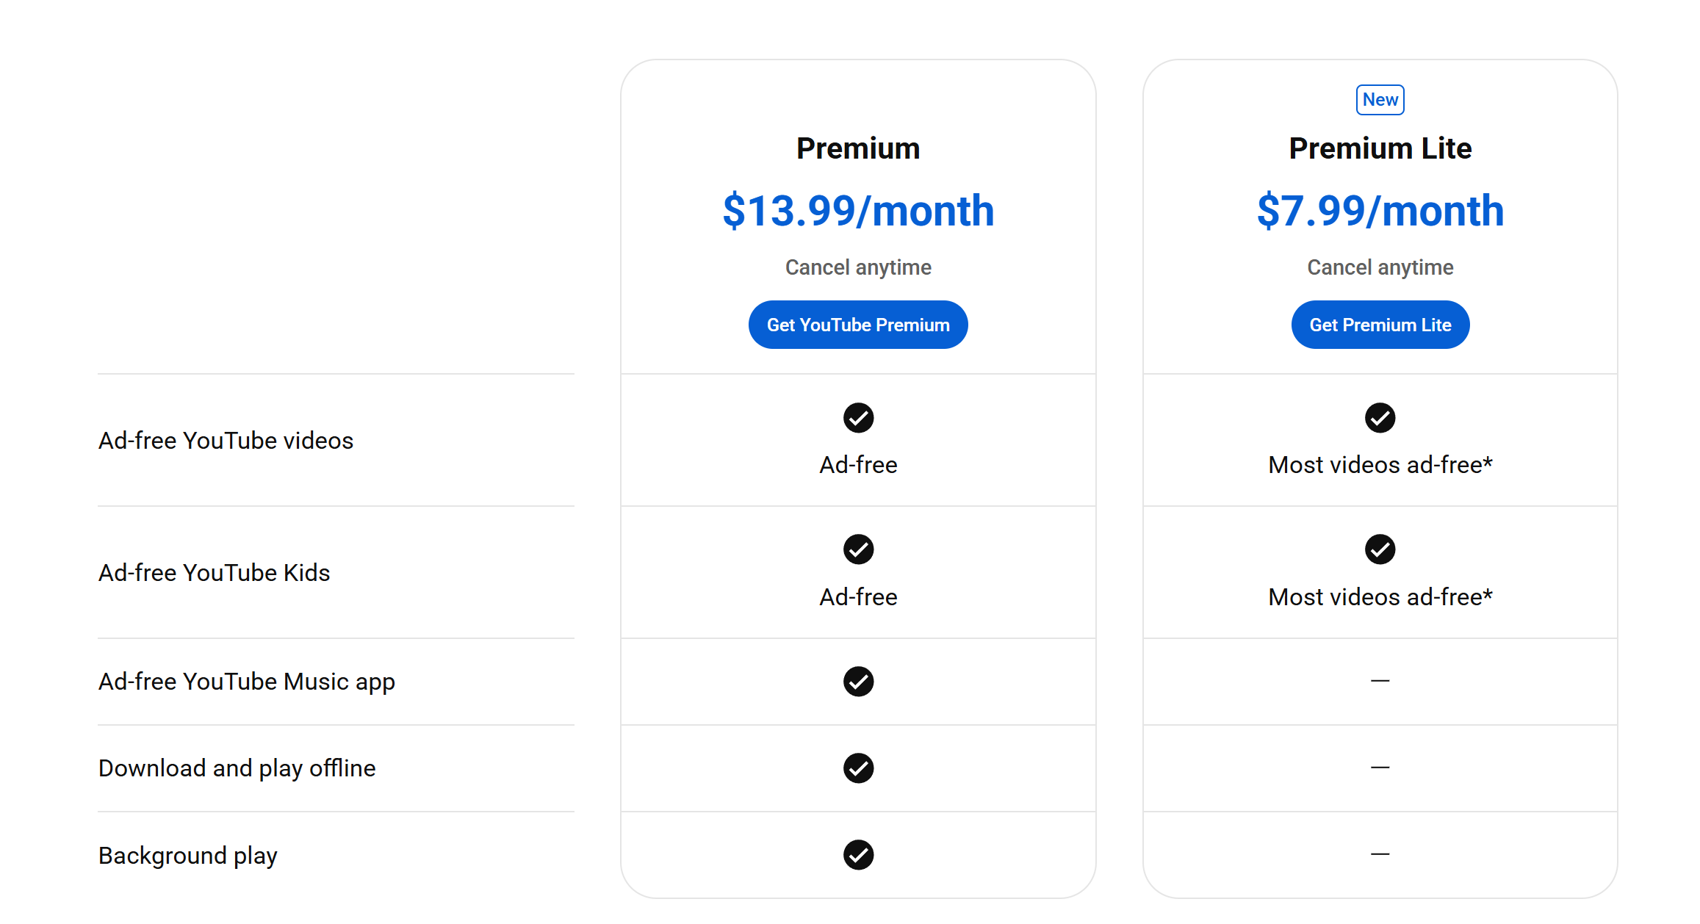Viewport: 1700px width, 924px height.
Task: Click the Premium Lite plan heading
Action: [1380, 148]
